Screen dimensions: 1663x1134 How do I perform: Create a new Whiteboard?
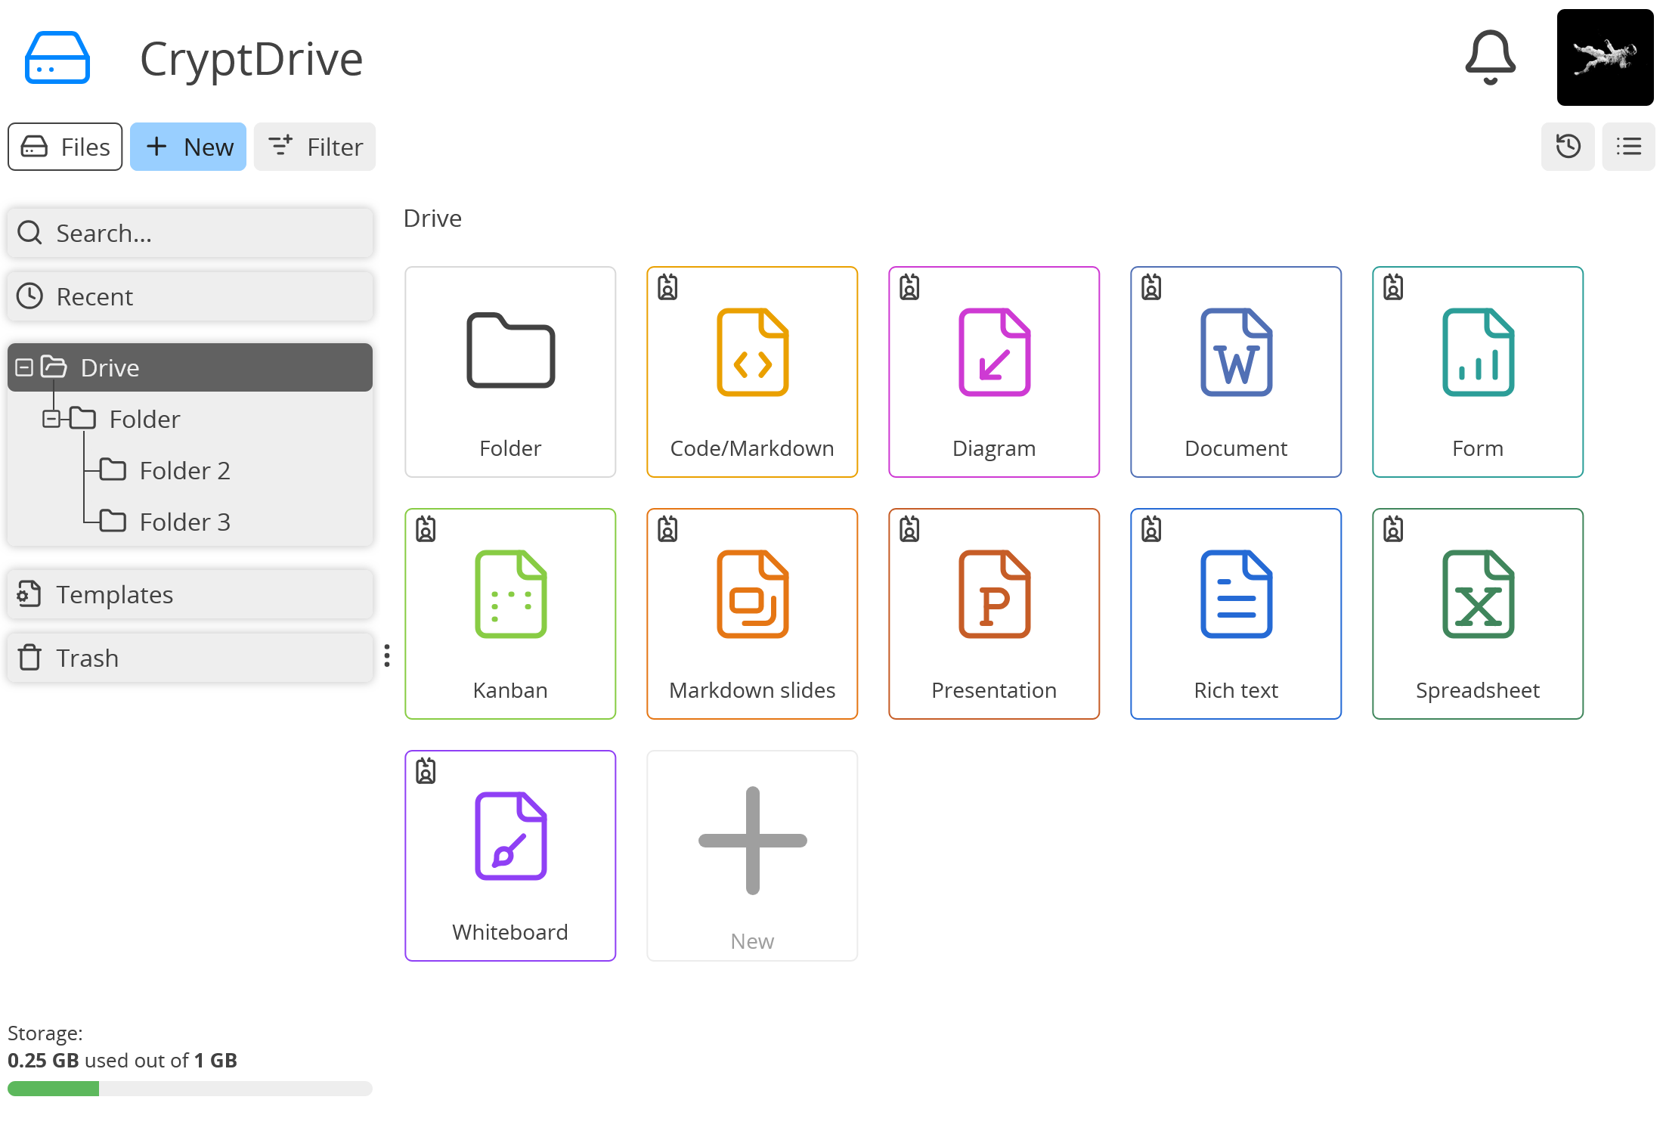(510, 855)
